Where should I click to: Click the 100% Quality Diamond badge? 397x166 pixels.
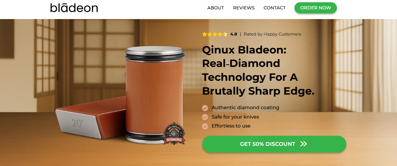pyautogui.click(x=174, y=133)
